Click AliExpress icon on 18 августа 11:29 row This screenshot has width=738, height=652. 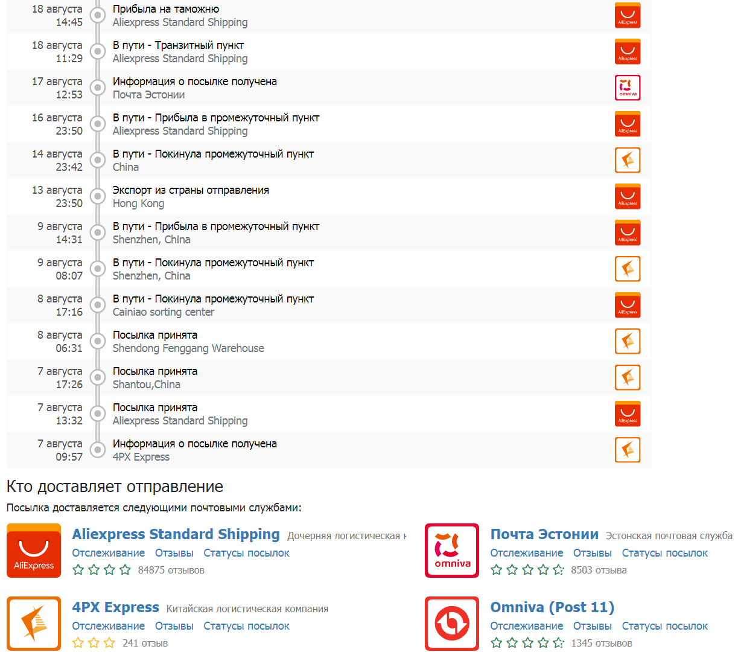click(x=628, y=51)
